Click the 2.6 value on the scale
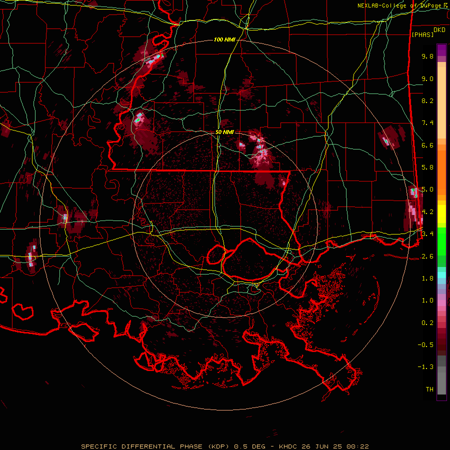This screenshot has height=450, width=450. 427,256
